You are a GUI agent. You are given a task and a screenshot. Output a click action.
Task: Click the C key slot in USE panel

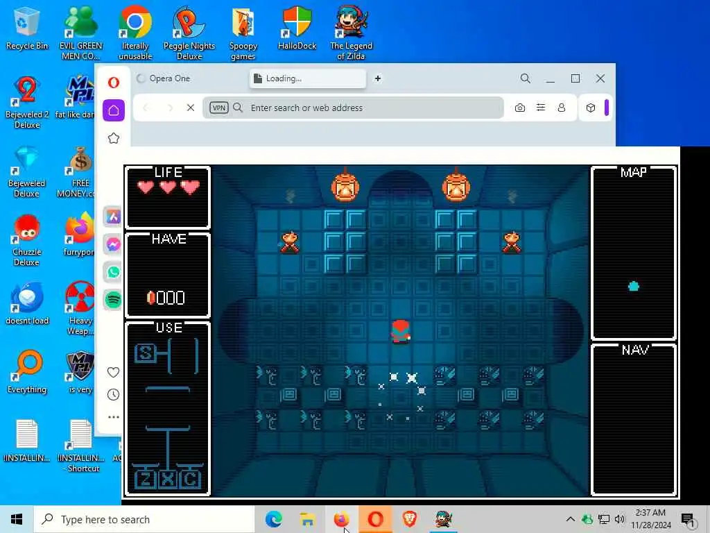[190, 480]
